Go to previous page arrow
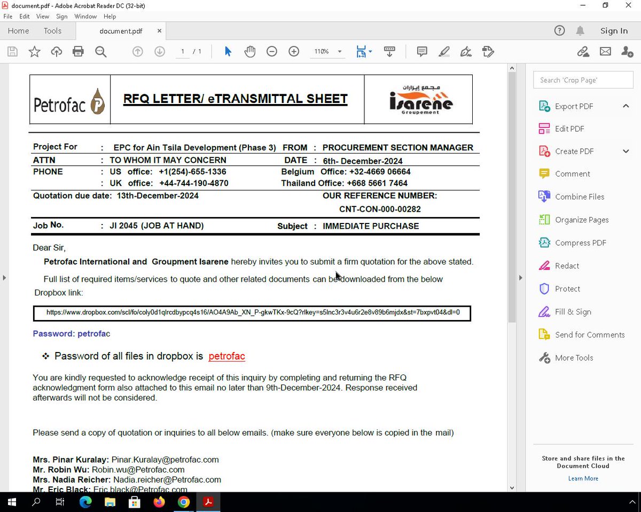 click(138, 52)
